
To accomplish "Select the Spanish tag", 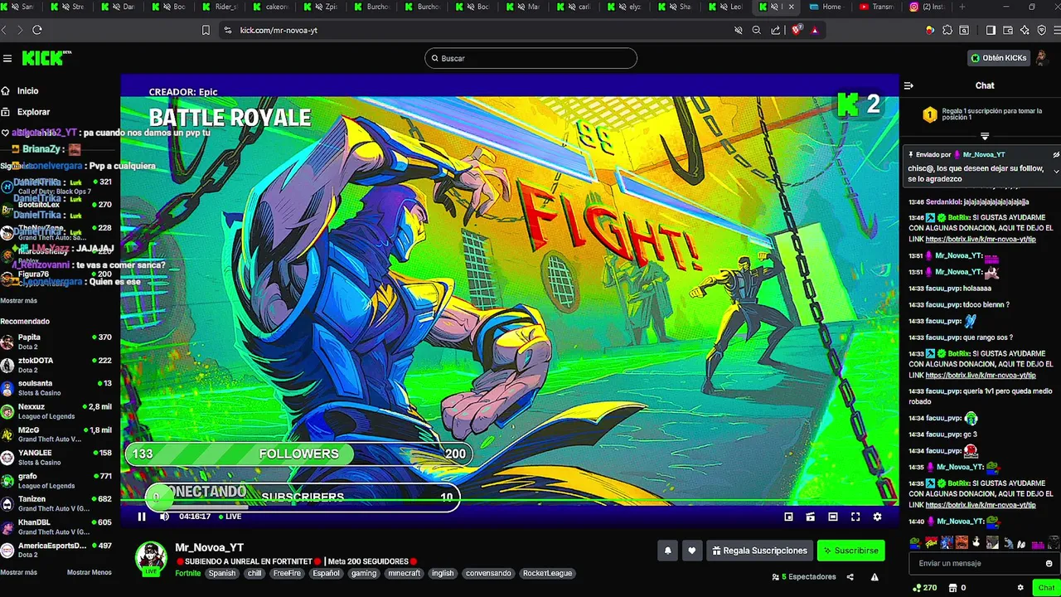I will (x=222, y=573).
